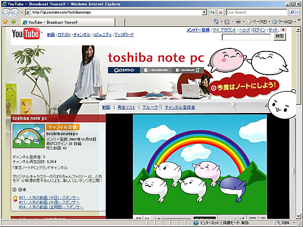Click the チャンネル header link
This screenshot has width=303, height=227.
[82, 35]
